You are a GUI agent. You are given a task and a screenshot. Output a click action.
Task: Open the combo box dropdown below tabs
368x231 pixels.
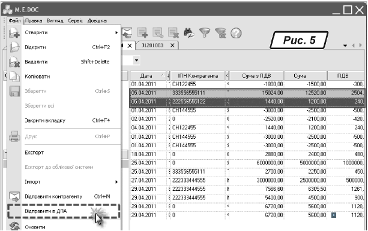point(136,60)
